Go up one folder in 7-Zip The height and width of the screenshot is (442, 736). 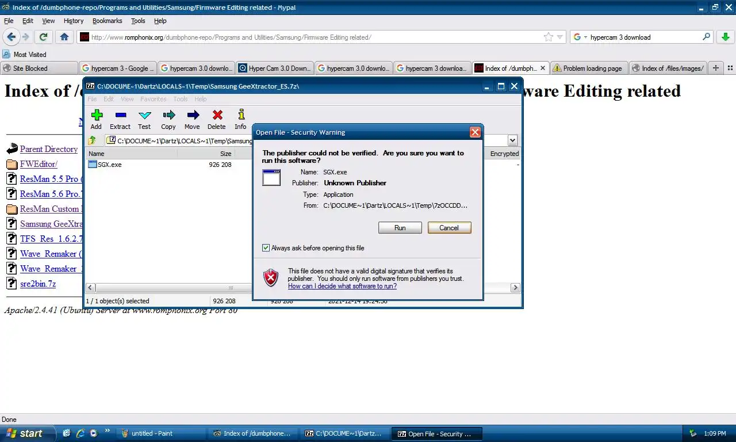[x=92, y=140]
